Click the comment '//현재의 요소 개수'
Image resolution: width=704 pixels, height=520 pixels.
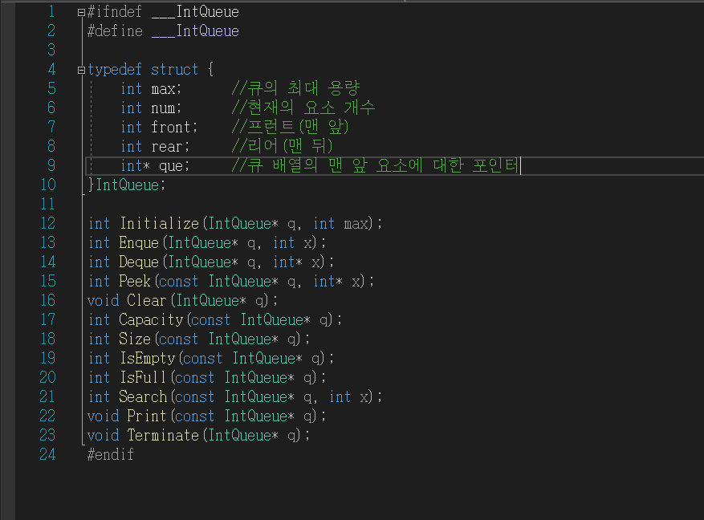(303, 108)
